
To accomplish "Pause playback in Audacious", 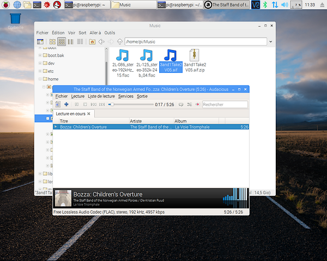I will click(x=76, y=104).
